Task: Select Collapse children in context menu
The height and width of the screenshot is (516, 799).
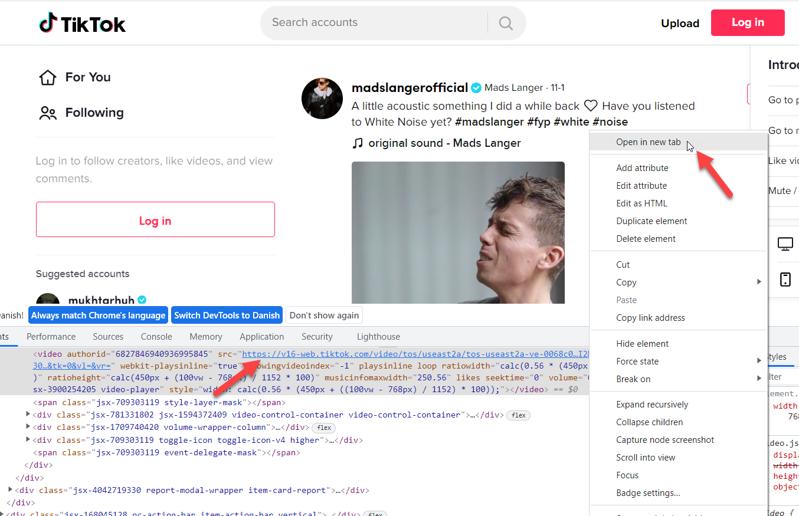Action: click(679, 422)
